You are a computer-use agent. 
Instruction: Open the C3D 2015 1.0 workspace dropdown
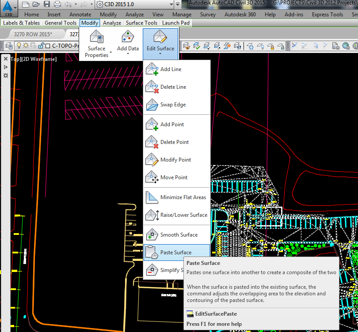pyautogui.click(x=171, y=5)
